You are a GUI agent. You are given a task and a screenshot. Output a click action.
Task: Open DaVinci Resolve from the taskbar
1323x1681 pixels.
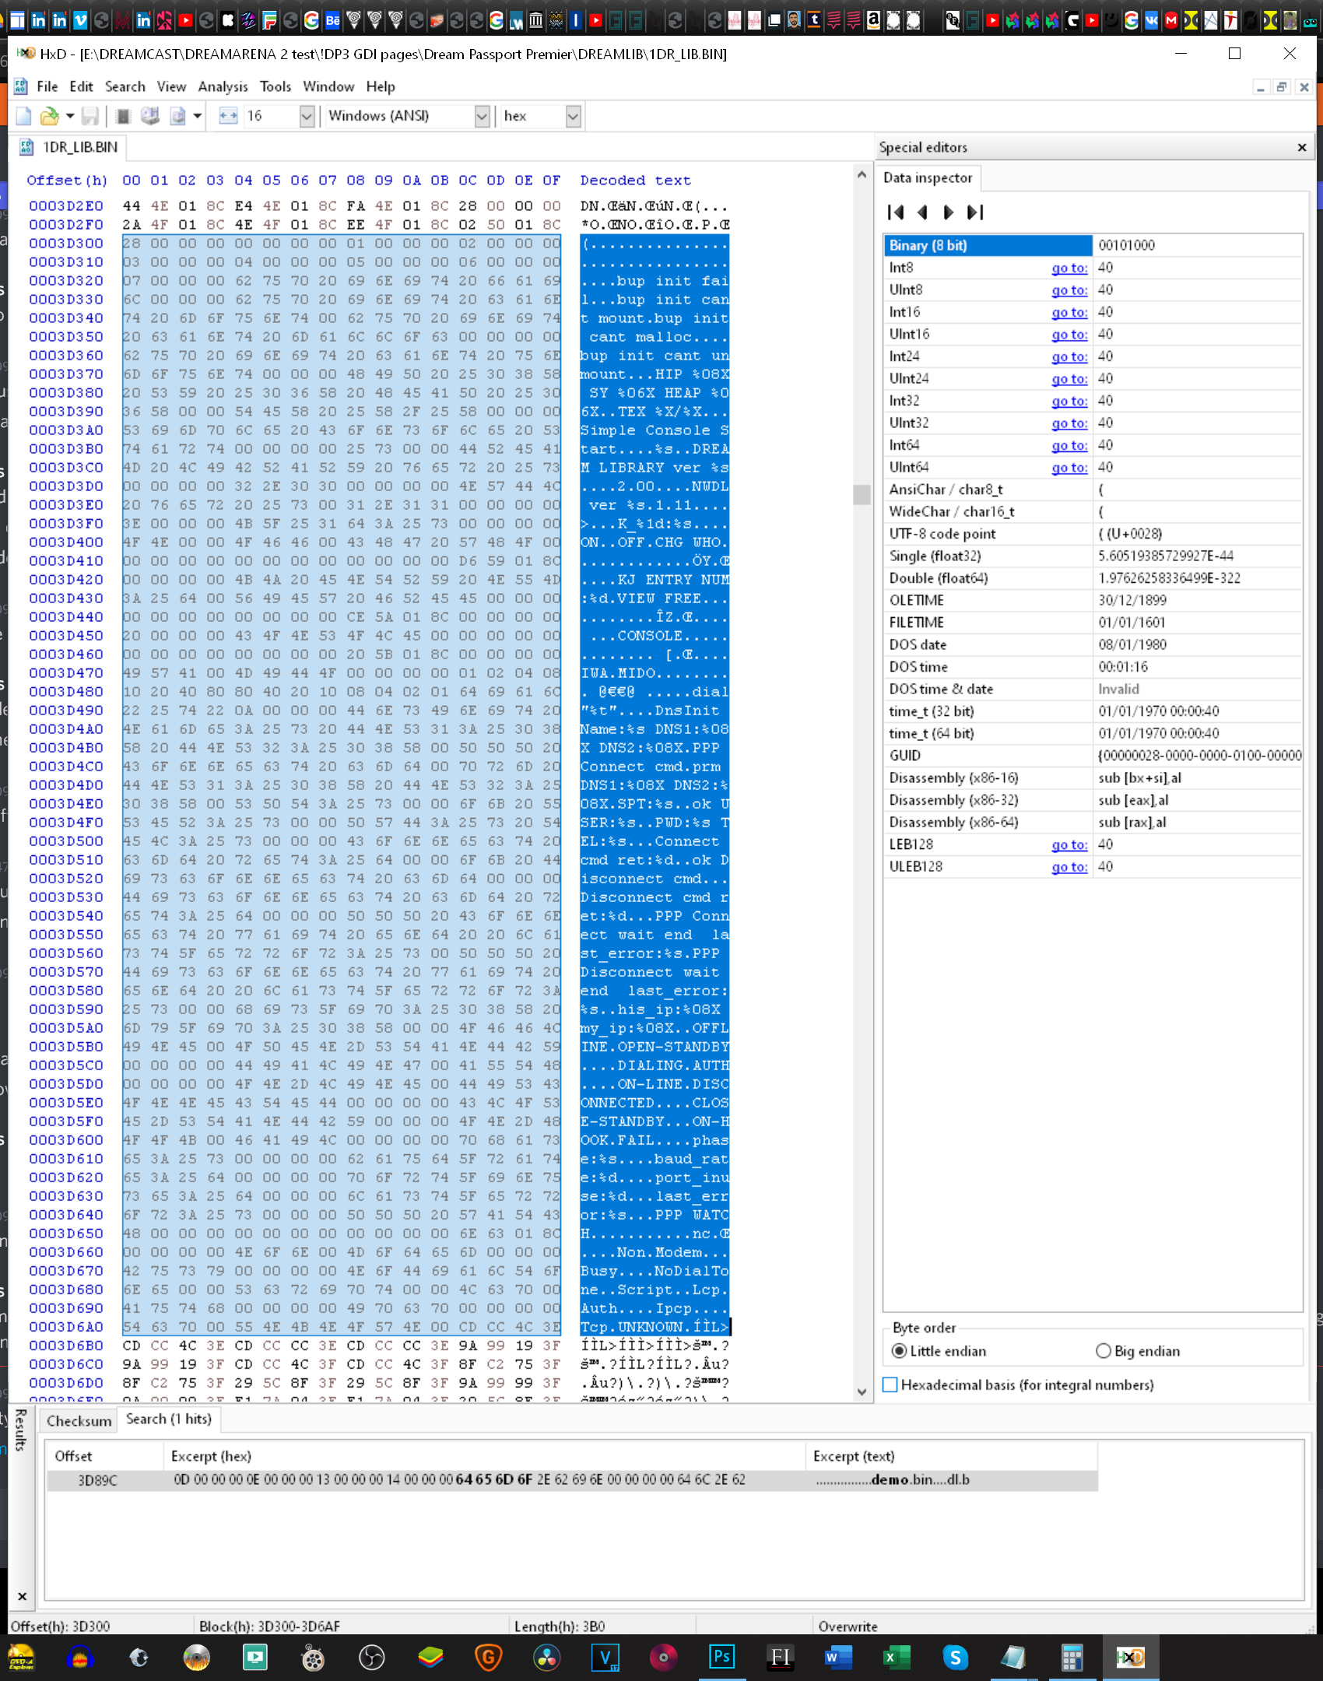pyautogui.click(x=547, y=1657)
